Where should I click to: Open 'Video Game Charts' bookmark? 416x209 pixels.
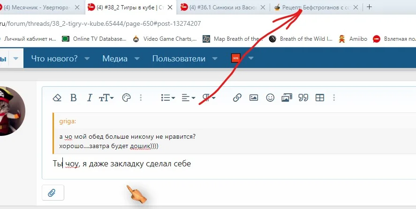tap(165, 39)
